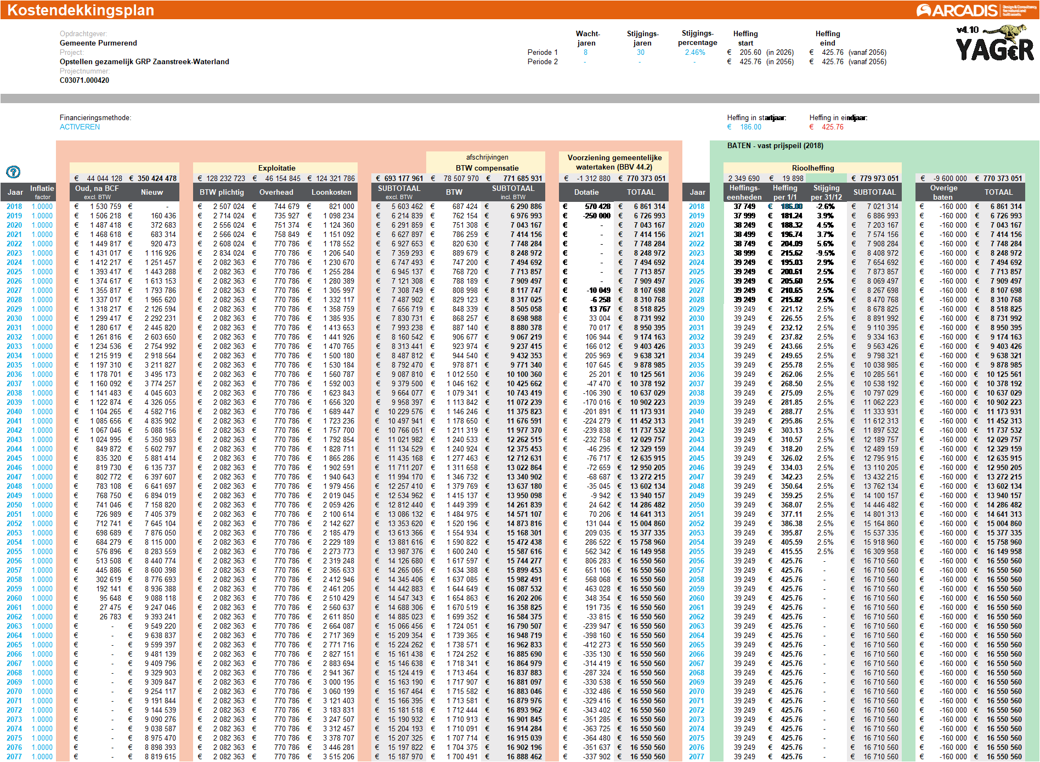Image resolution: width=1040 pixels, height=762 pixels.
Task: Select the total '693 177 961'
Action: coord(404,178)
